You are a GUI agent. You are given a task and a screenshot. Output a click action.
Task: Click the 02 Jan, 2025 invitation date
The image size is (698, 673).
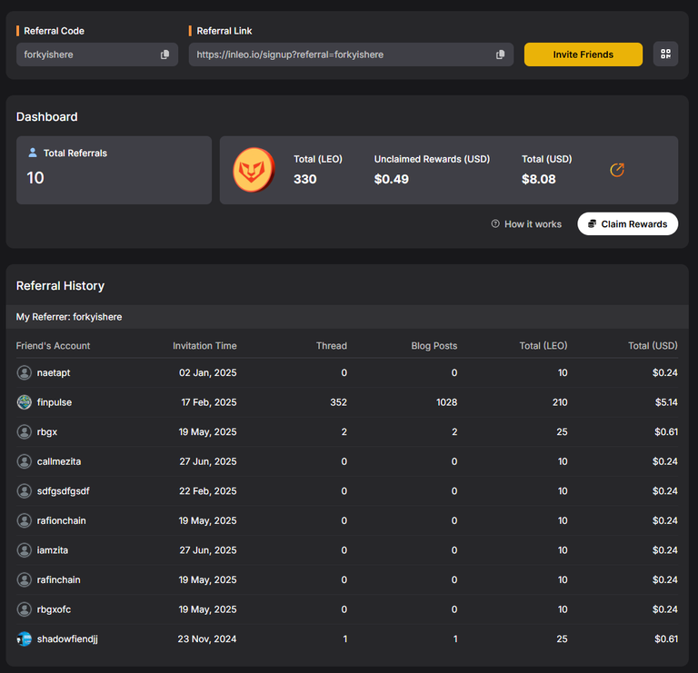click(208, 372)
